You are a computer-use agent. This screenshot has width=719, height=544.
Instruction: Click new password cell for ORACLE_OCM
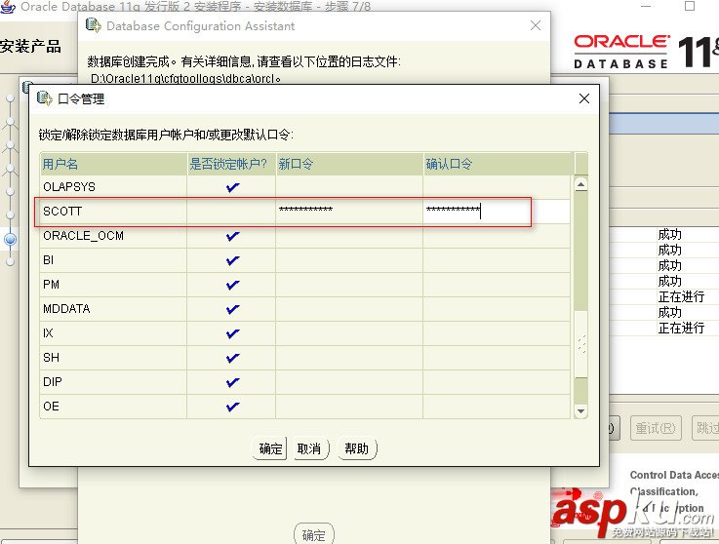pyautogui.click(x=349, y=236)
